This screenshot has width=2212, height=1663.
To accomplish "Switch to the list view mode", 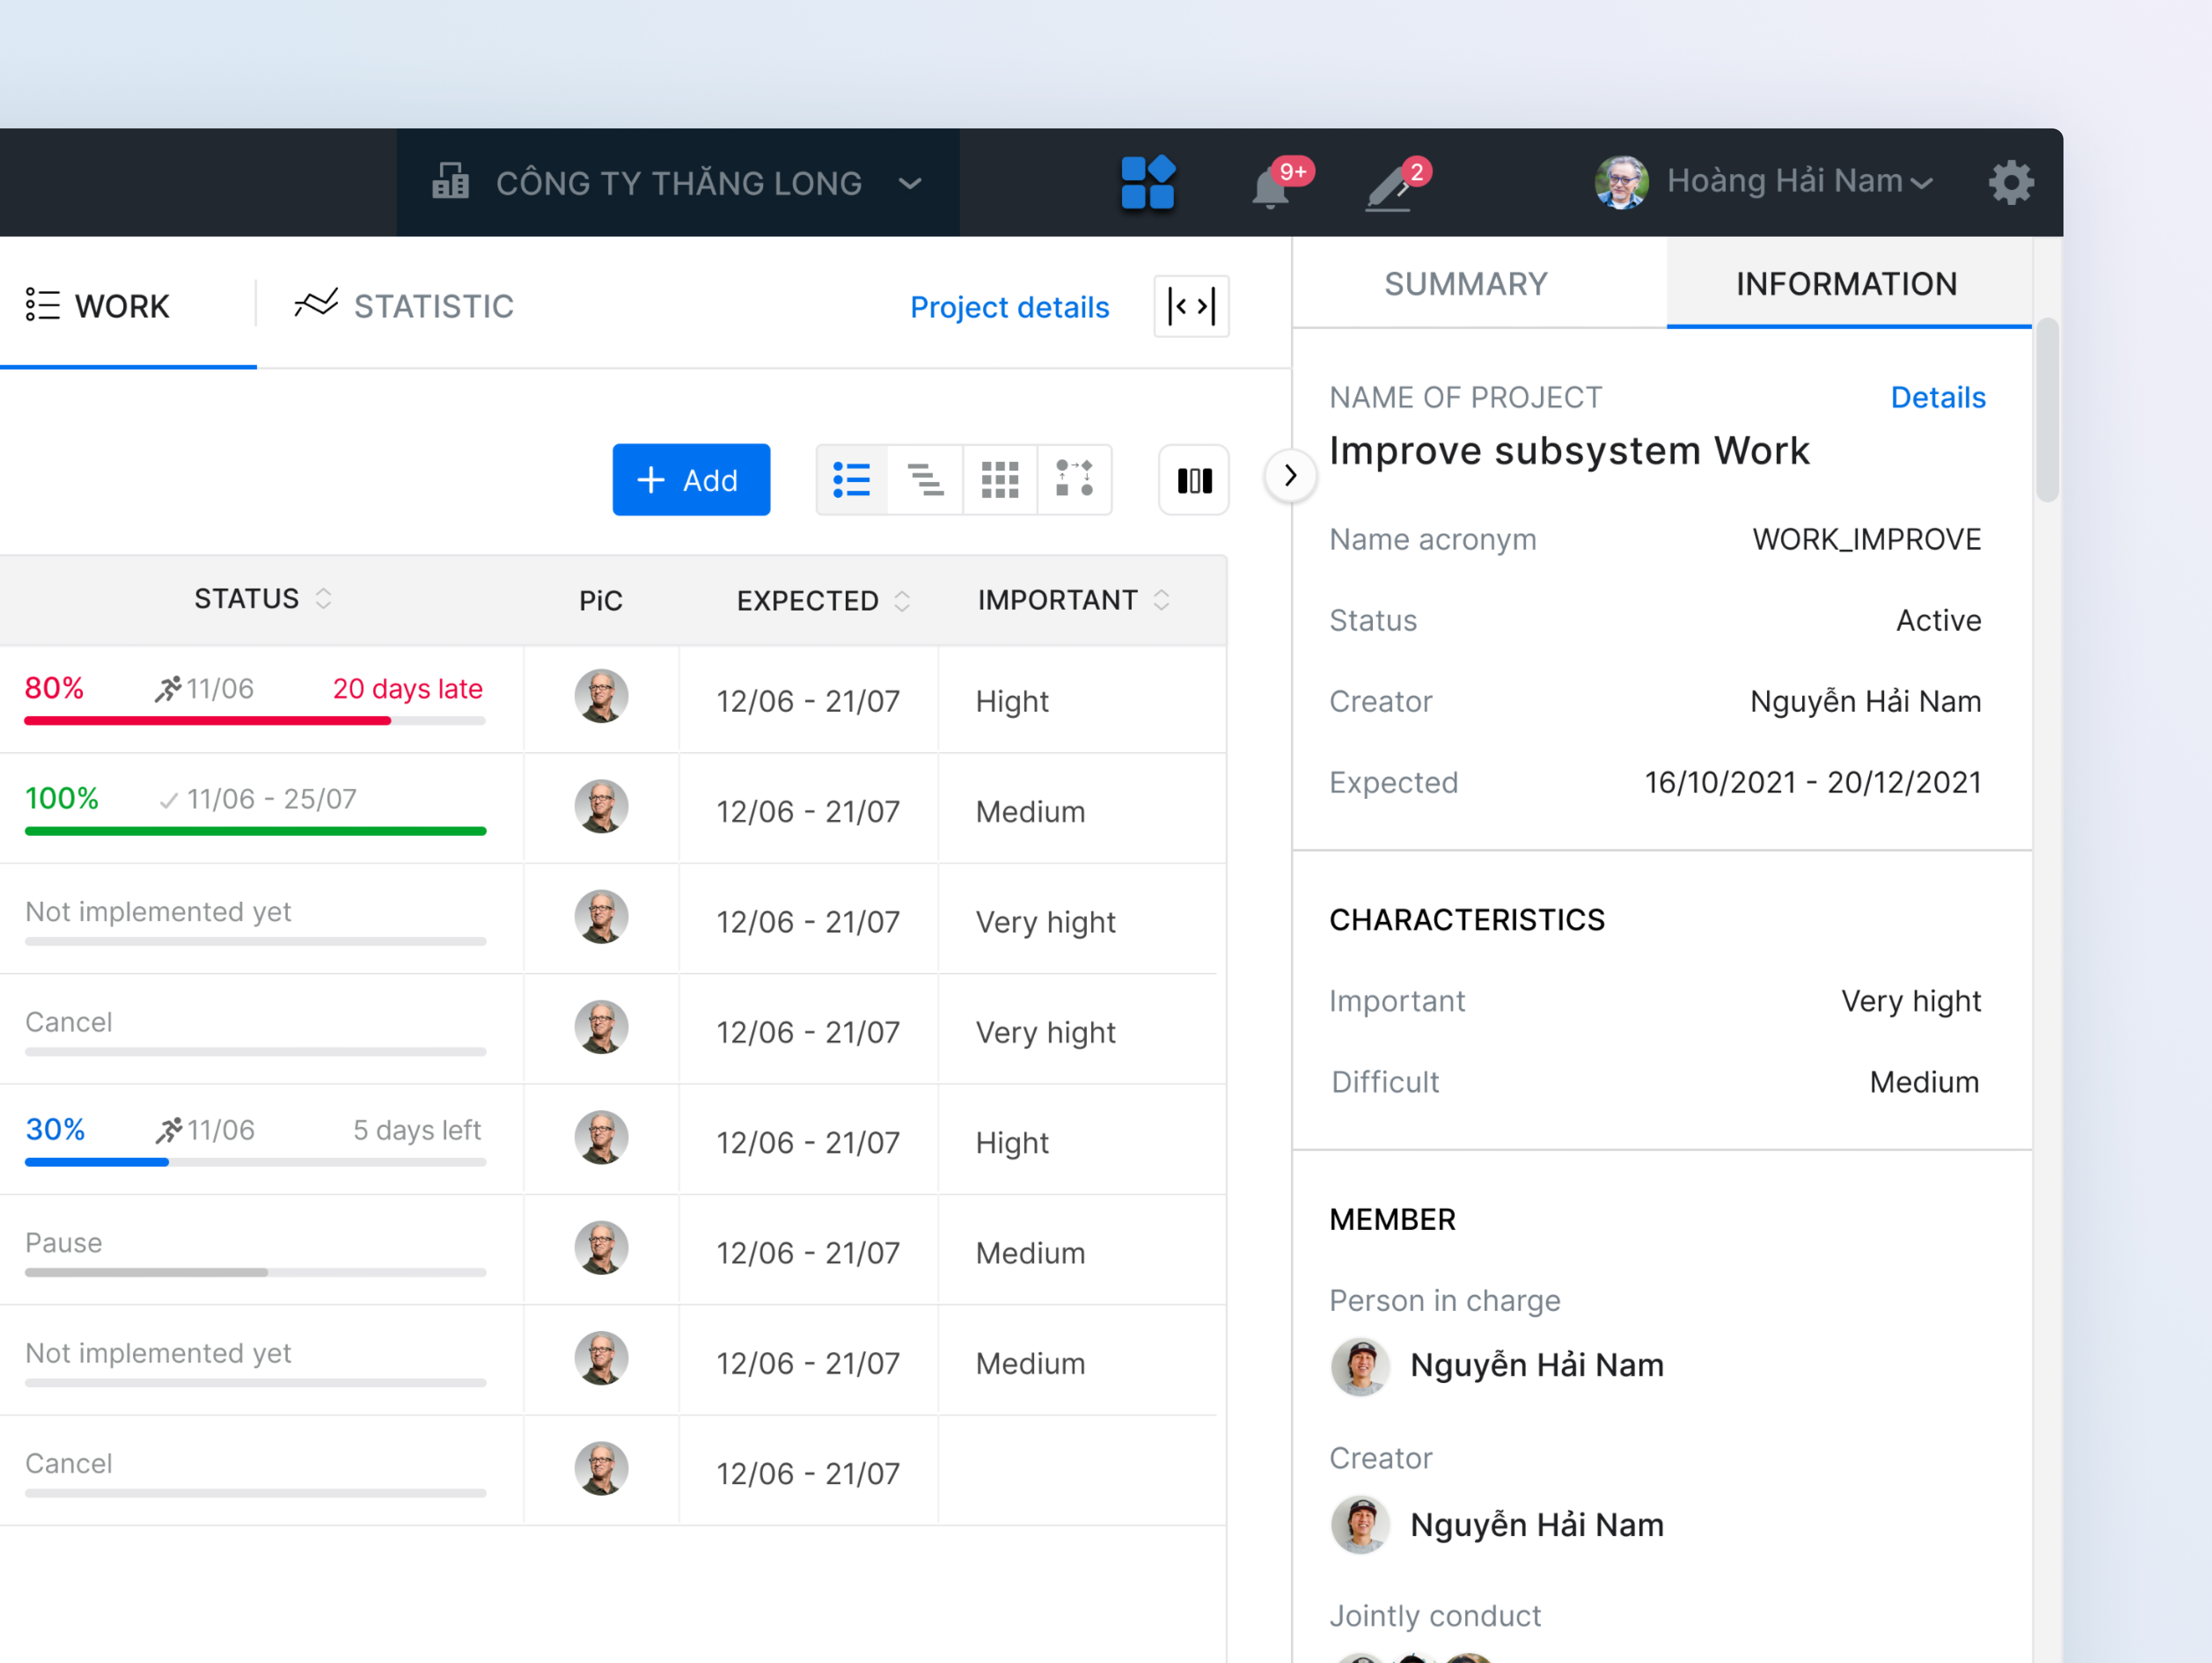I will coord(852,480).
